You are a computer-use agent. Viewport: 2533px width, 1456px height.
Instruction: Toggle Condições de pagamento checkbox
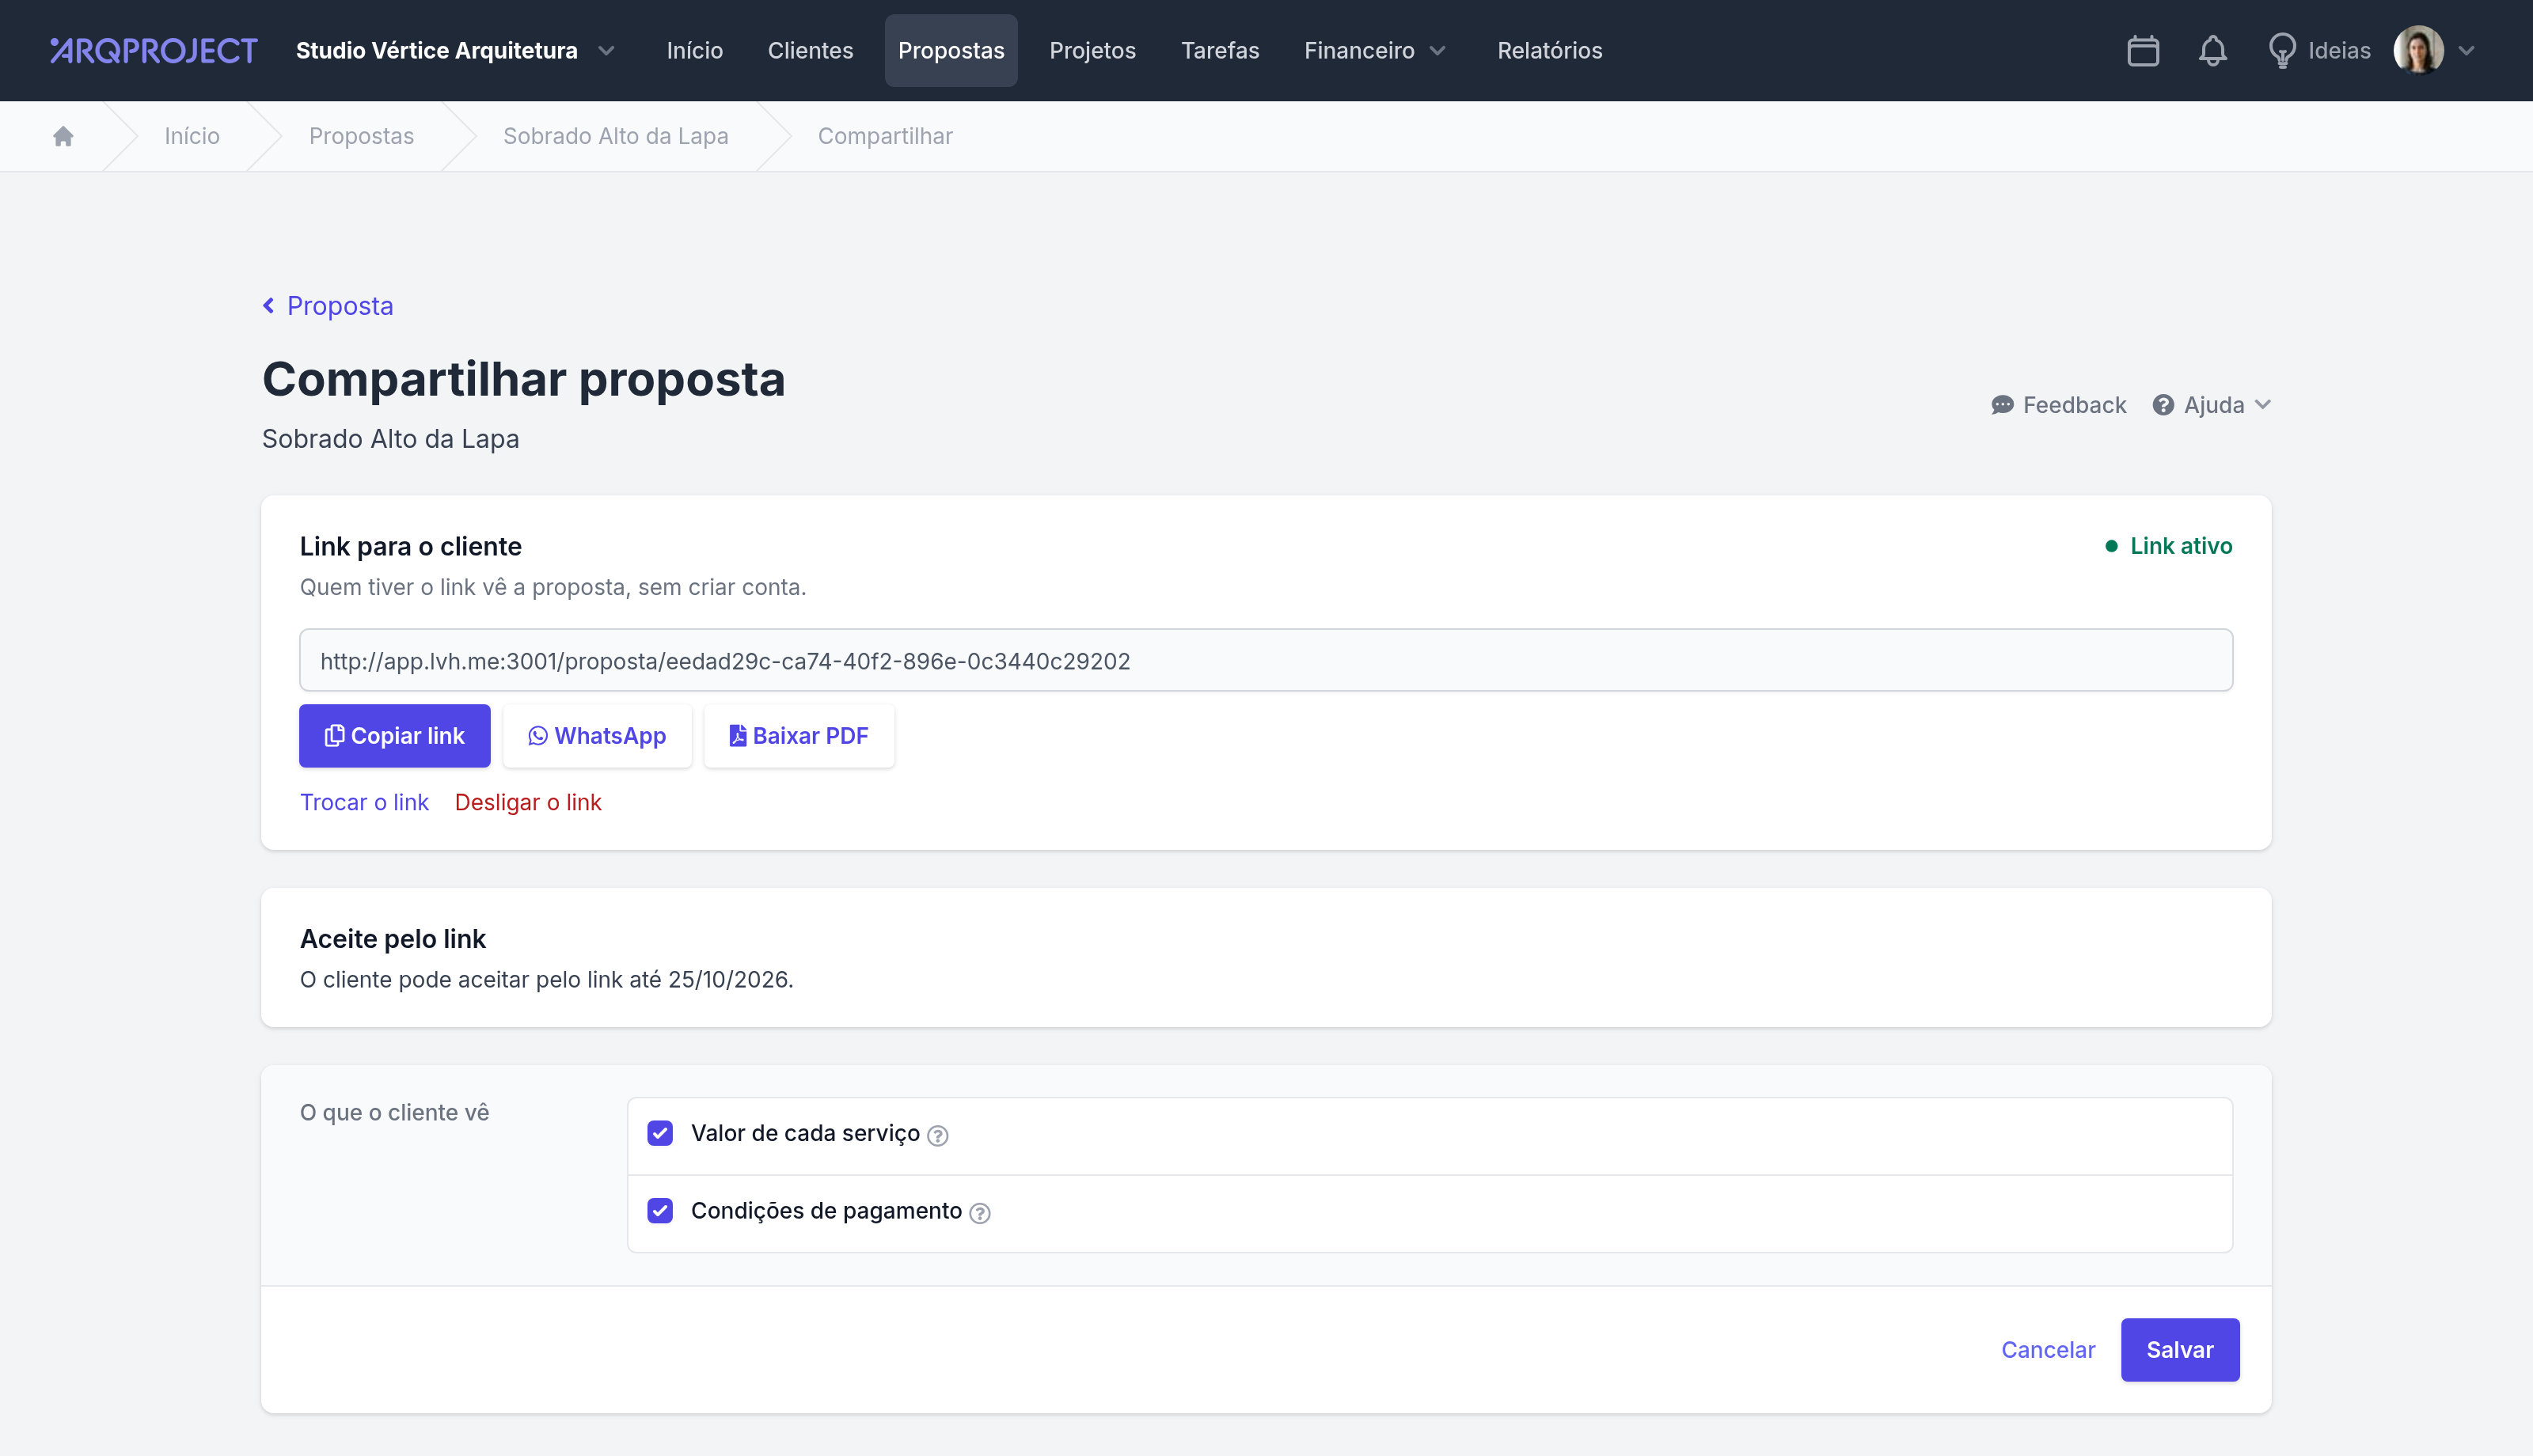[x=660, y=1211]
